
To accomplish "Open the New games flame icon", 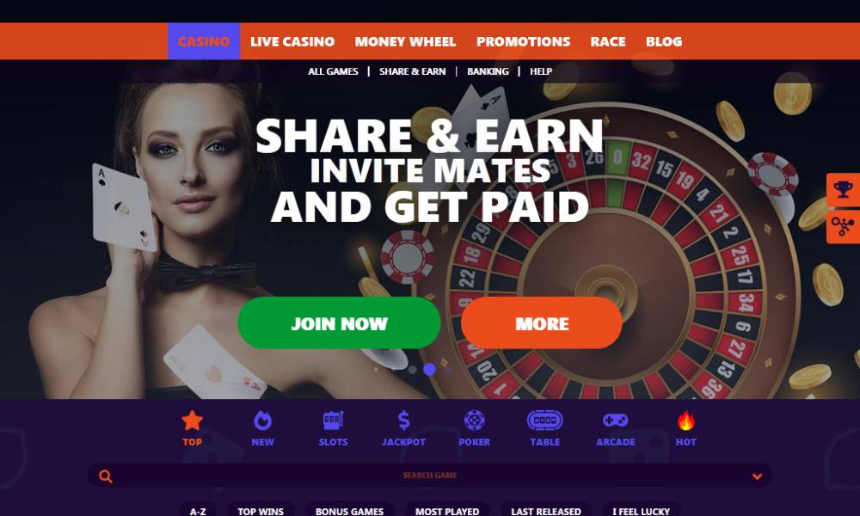I will (x=262, y=421).
